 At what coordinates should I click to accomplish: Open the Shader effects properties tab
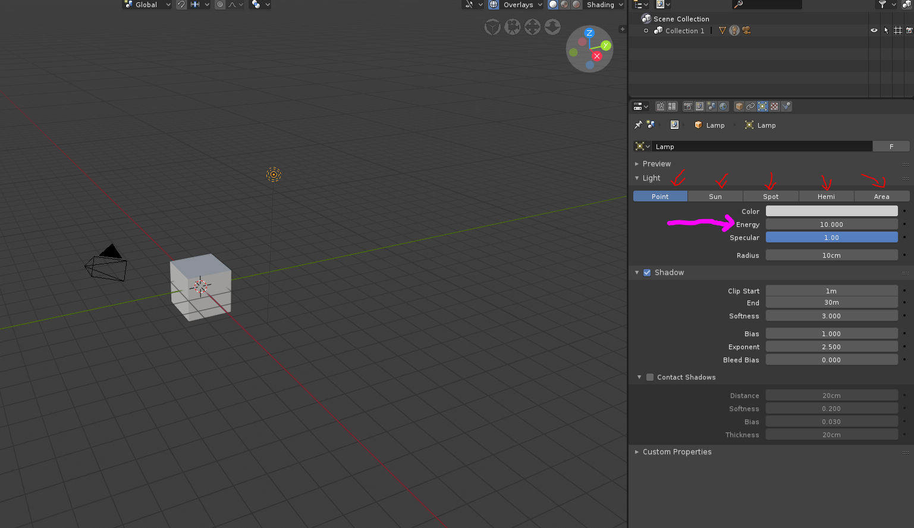tap(786, 106)
